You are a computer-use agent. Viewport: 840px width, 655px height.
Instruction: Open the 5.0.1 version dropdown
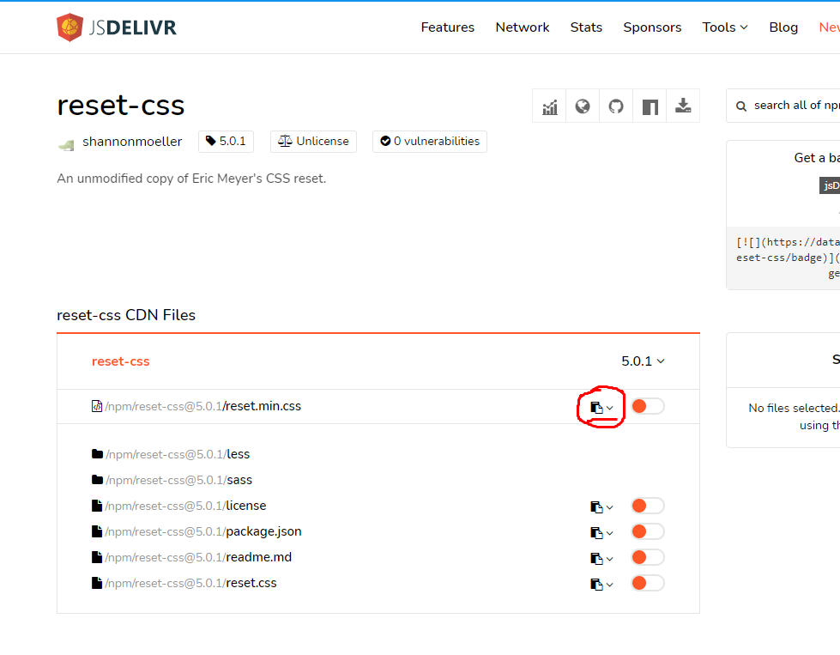pyautogui.click(x=643, y=361)
